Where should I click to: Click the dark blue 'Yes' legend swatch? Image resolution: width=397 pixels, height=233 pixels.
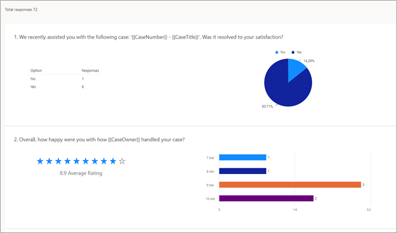point(293,52)
